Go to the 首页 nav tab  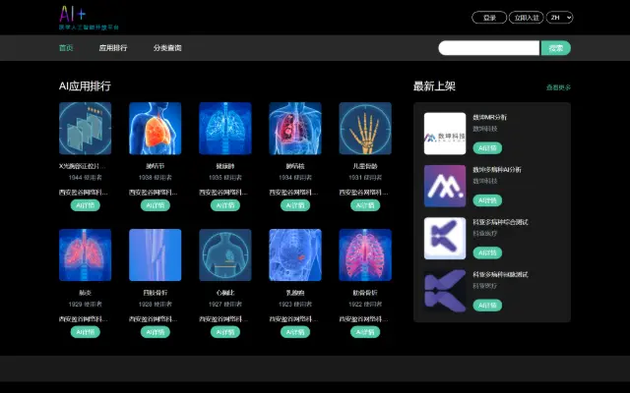(x=66, y=48)
